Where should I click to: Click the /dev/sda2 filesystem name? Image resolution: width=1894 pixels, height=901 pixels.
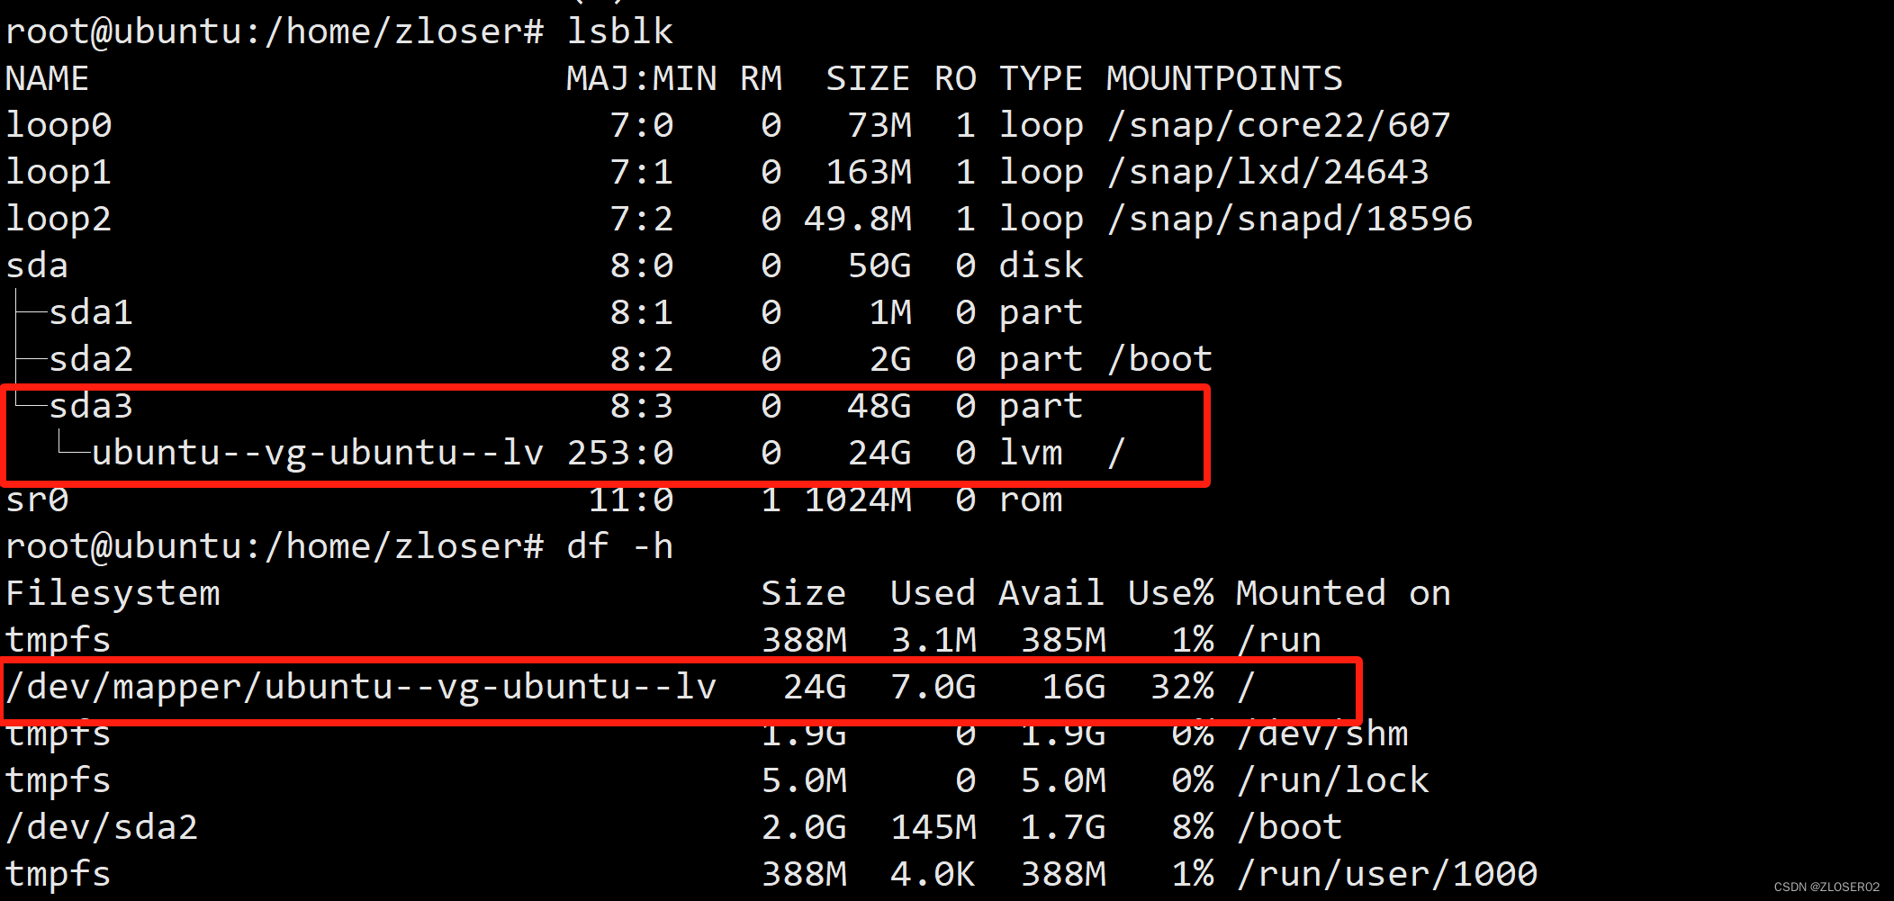point(102,827)
